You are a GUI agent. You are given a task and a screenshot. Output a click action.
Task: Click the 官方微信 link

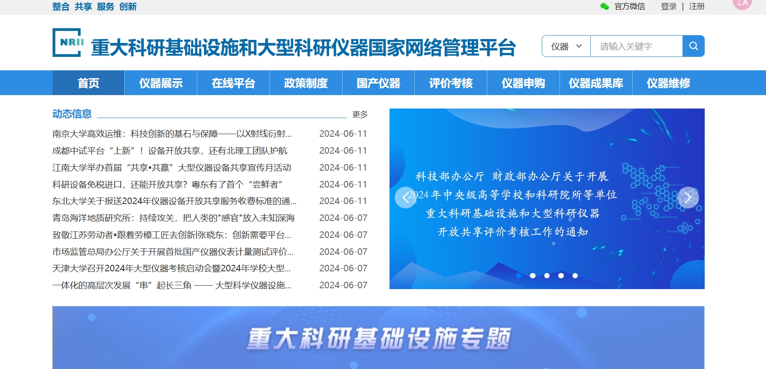pyautogui.click(x=629, y=7)
